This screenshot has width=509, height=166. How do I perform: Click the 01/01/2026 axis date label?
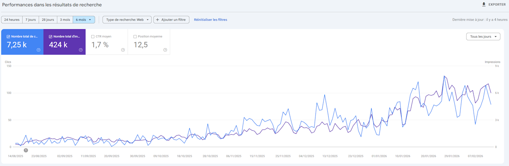click(379, 156)
